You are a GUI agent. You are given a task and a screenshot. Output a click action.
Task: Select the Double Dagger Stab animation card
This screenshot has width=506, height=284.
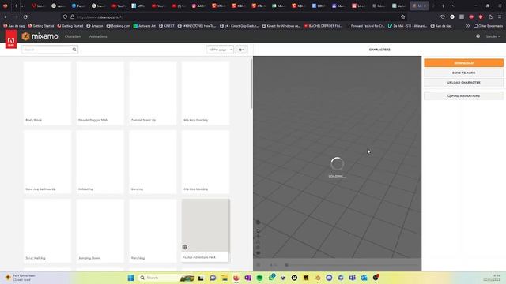(100, 93)
